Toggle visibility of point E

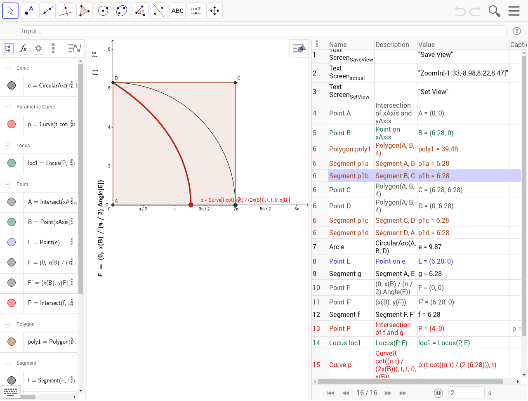[12, 242]
